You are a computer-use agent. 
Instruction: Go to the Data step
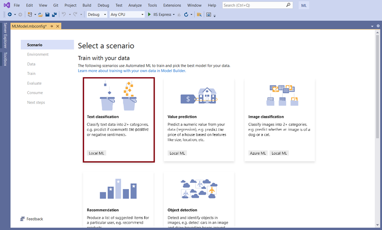click(x=31, y=64)
